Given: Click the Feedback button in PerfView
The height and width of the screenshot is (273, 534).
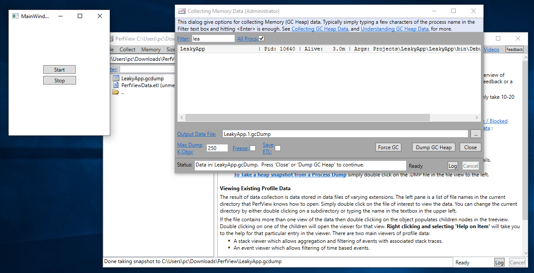Looking at the screenshot, I should (515, 50).
